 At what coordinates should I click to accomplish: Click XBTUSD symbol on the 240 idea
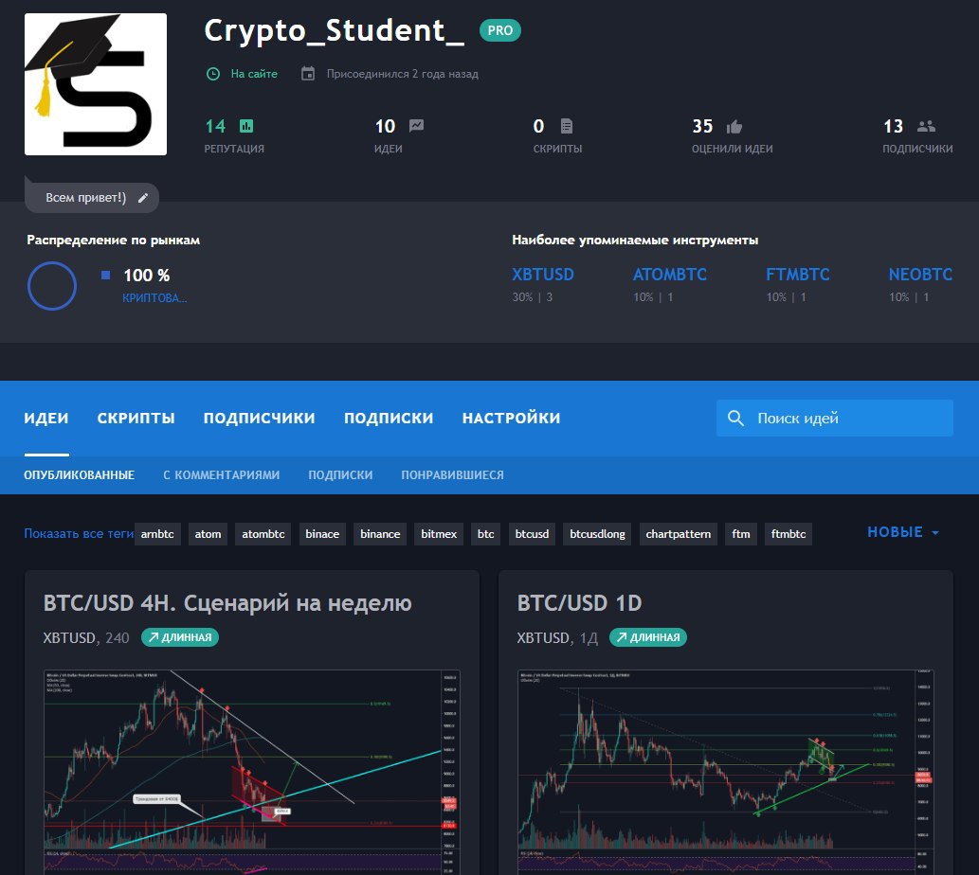[x=69, y=637]
